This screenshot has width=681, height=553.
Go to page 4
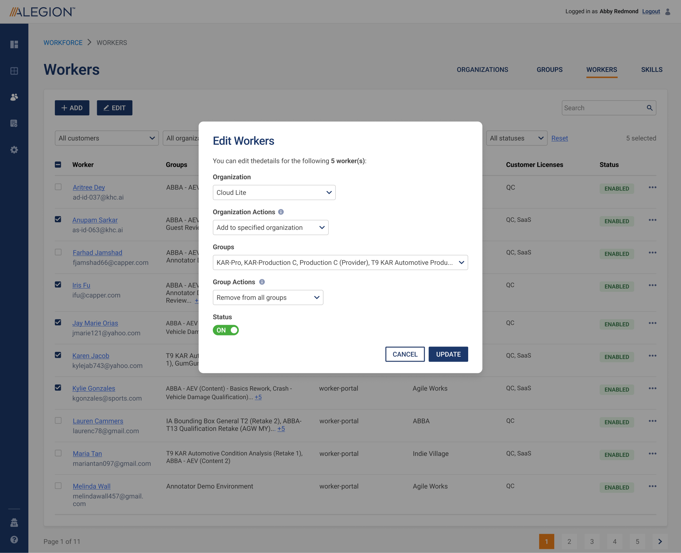pyautogui.click(x=615, y=542)
